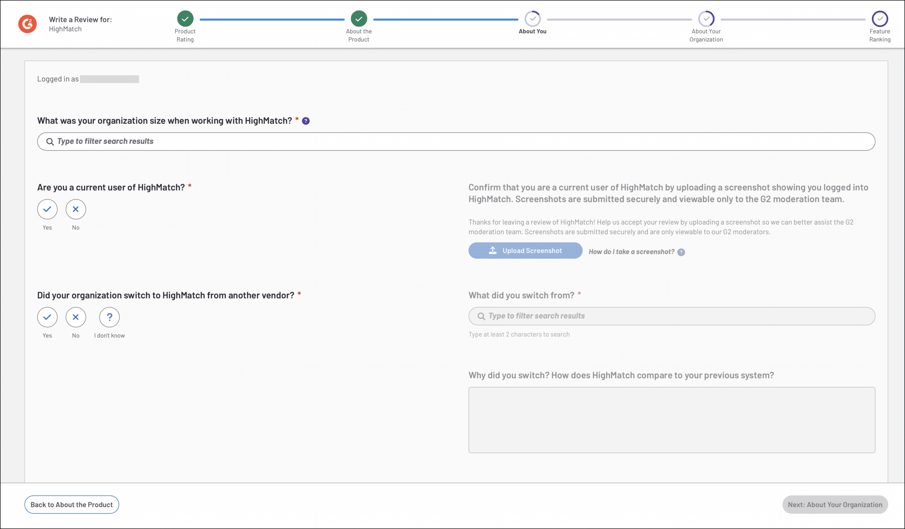905x529 pixels.
Task: Click the G2 logo icon
Action: point(28,24)
